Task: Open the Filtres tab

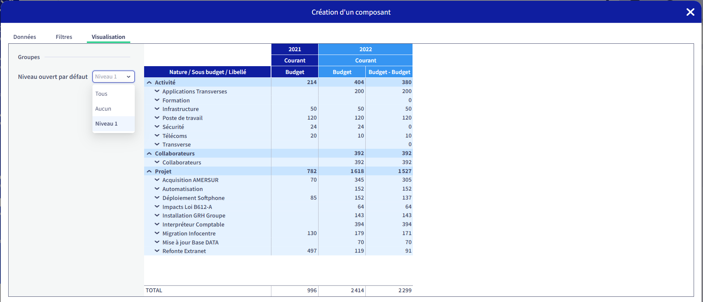Action: (64, 37)
